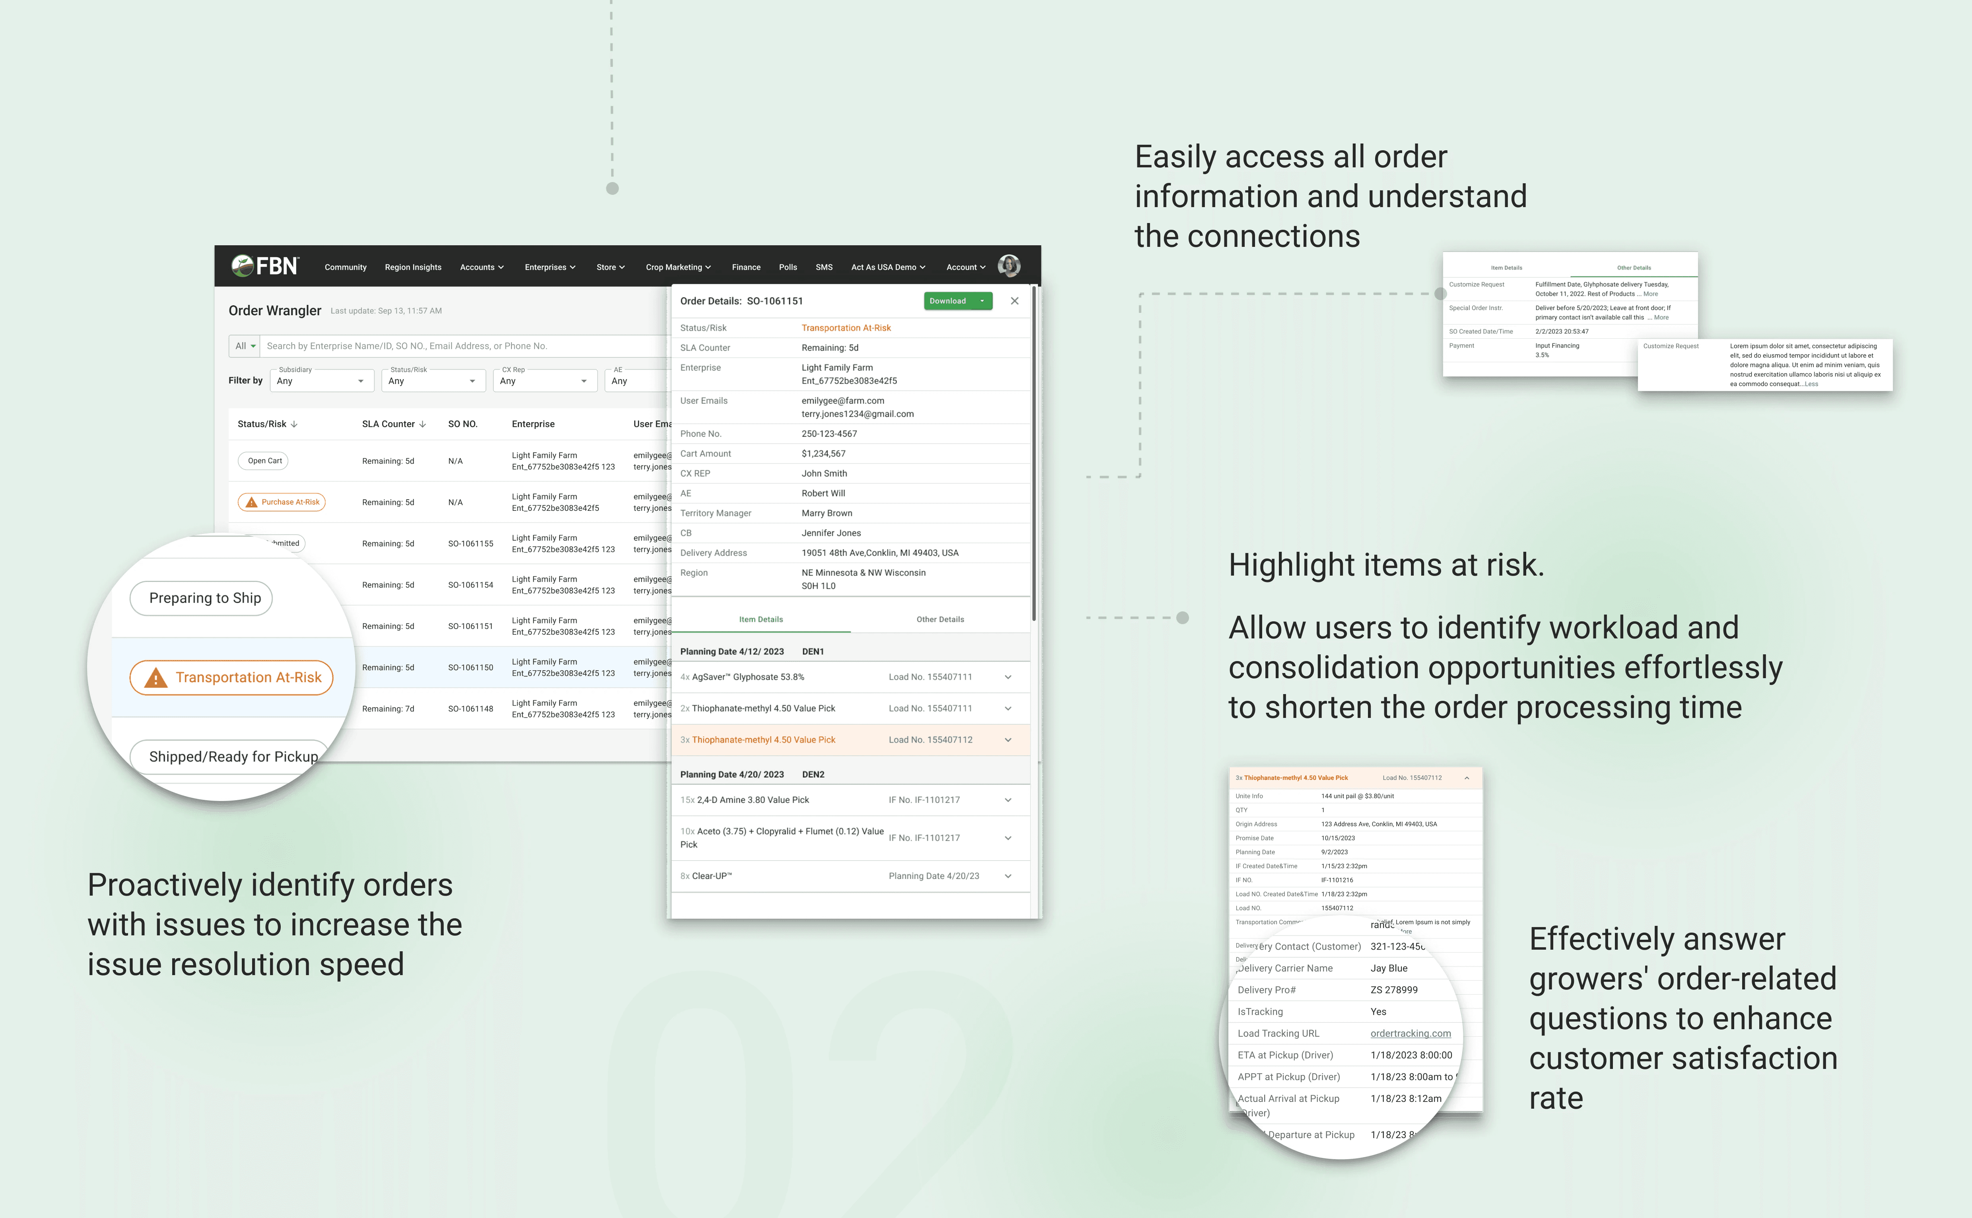Close the Order Details panel
The height and width of the screenshot is (1218, 1972).
[x=1014, y=301]
